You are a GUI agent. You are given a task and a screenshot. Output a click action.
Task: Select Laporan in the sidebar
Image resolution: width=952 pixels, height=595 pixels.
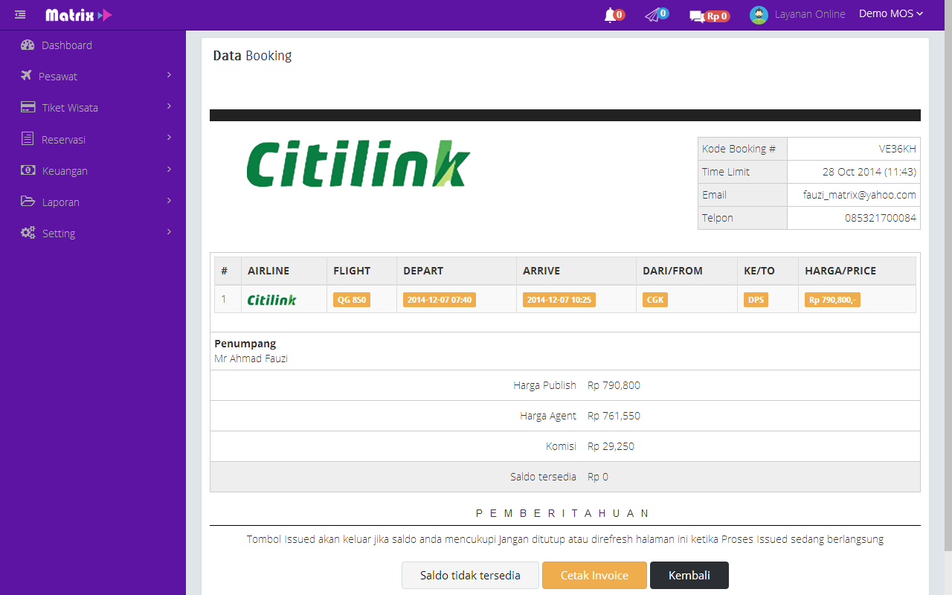(x=60, y=202)
